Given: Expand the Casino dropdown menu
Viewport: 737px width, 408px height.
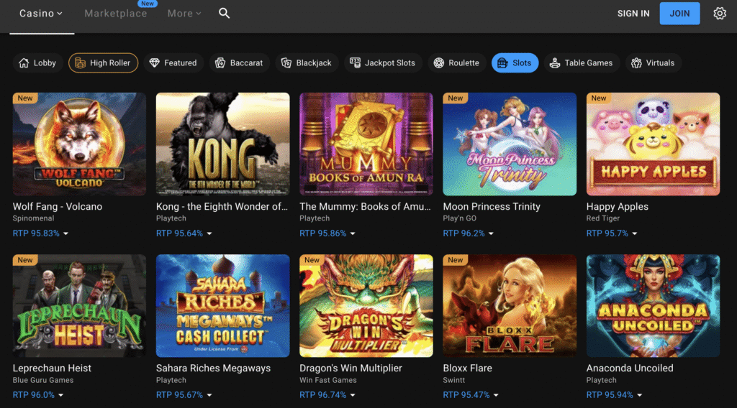Looking at the screenshot, I should (41, 13).
